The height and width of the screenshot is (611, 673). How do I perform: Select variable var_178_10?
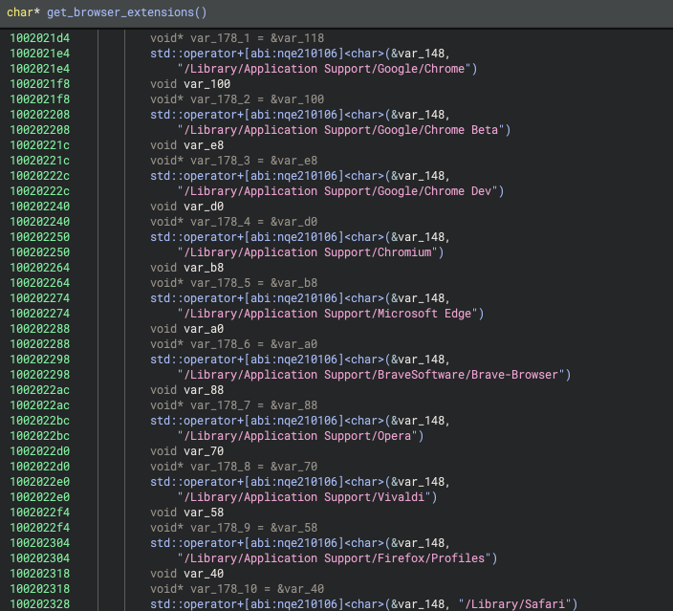224,589
